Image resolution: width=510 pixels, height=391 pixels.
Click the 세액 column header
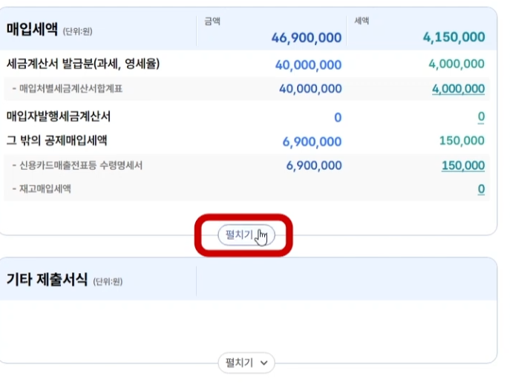tap(362, 21)
